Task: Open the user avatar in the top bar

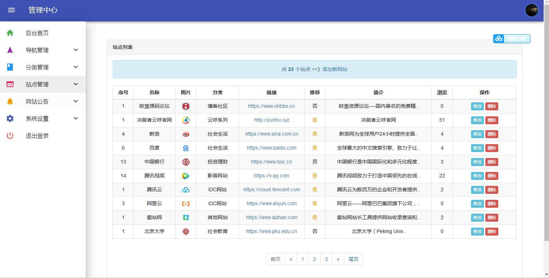Action: pyautogui.click(x=531, y=10)
